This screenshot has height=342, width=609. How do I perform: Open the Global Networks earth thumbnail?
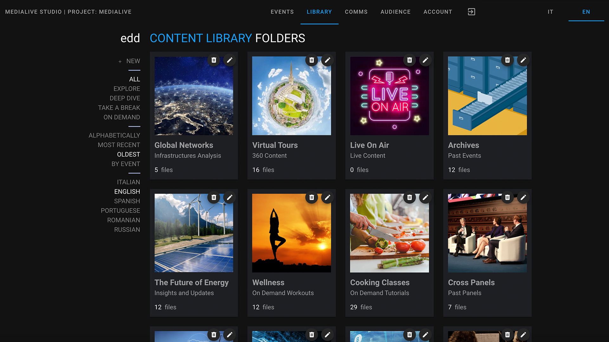pos(194,96)
